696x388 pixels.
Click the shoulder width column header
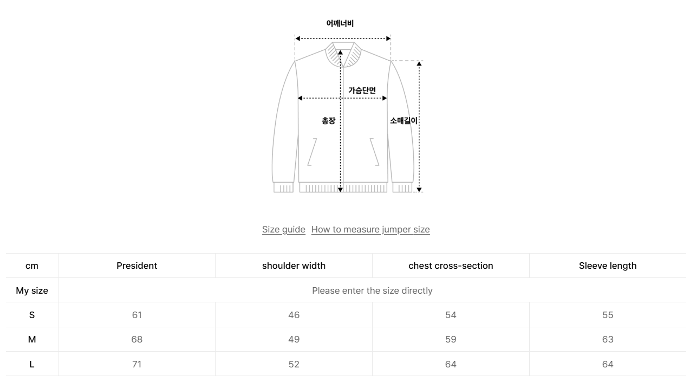point(294,266)
